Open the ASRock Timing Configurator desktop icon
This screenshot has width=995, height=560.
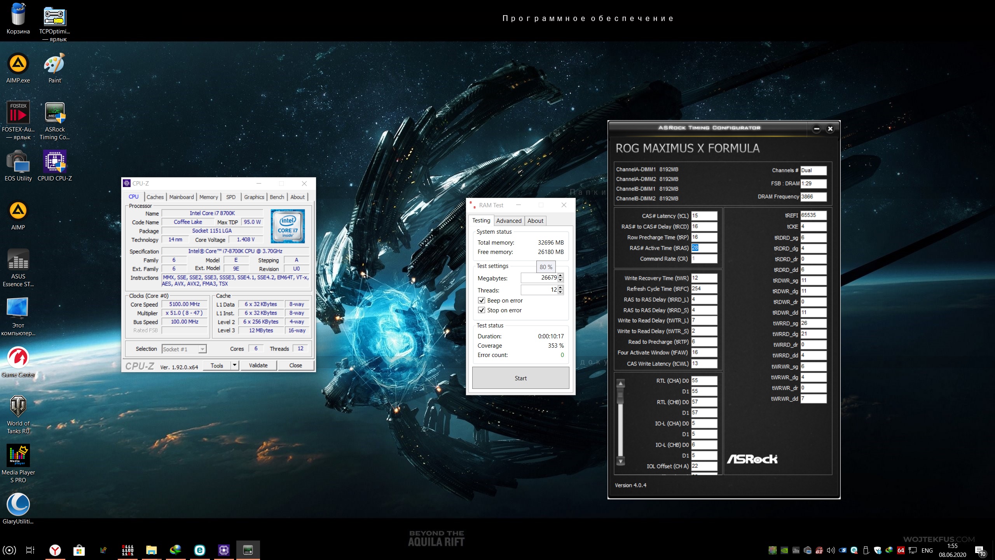tap(54, 113)
